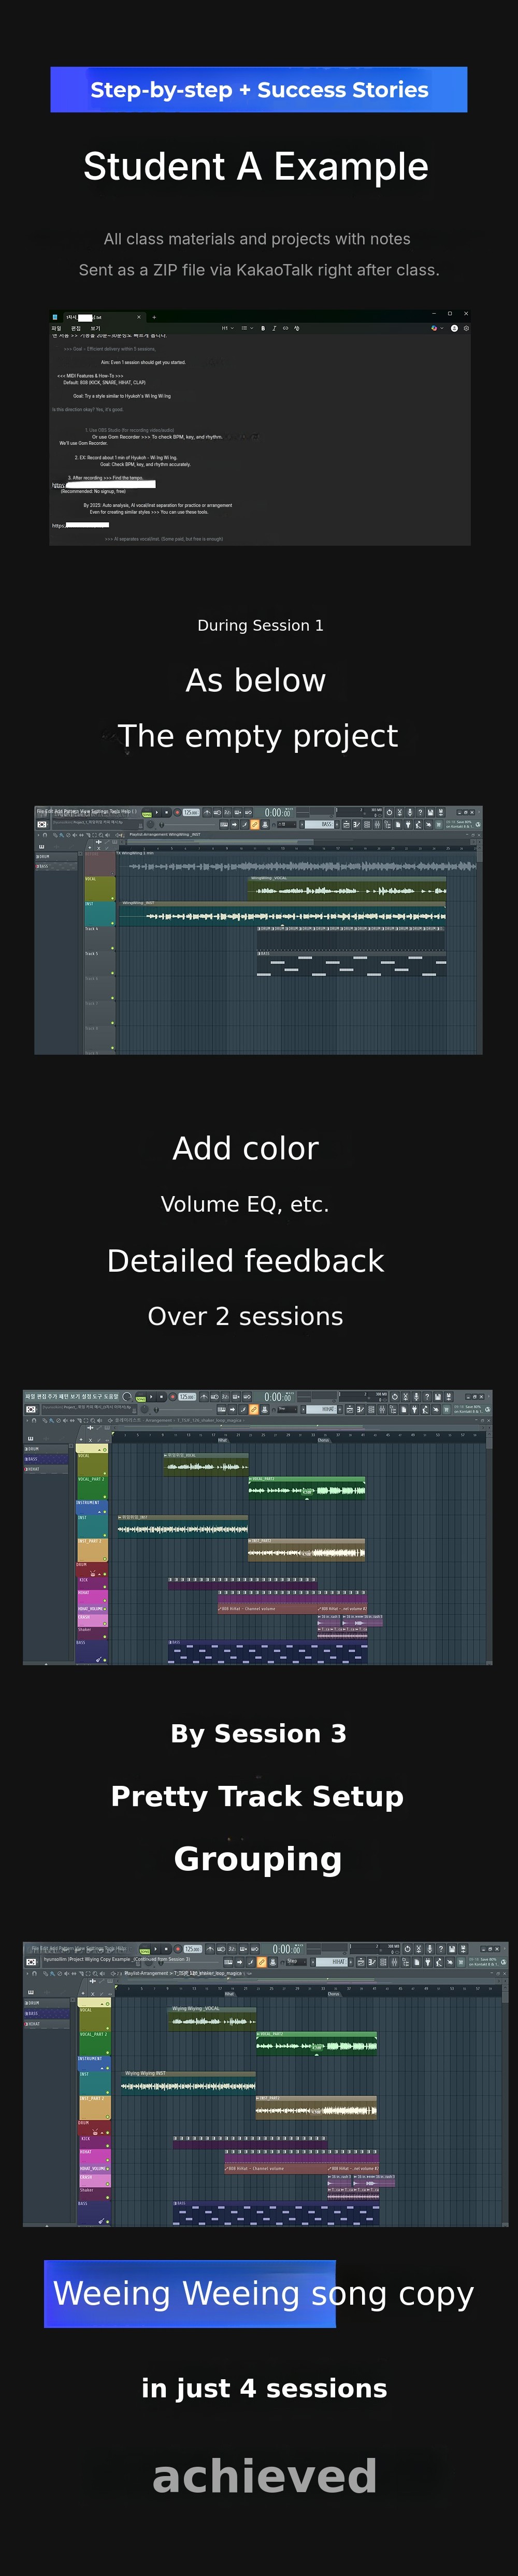Click the Weeing Weeing song copy highlight
Screen dimensions: 518x2576
pyautogui.click(x=190, y=2294)
